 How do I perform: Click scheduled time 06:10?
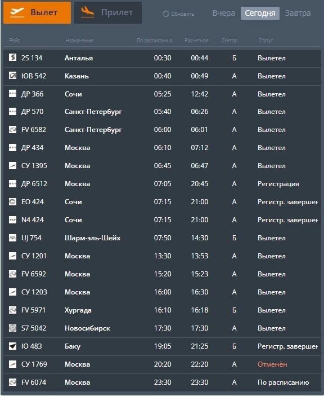pos(163,147)
